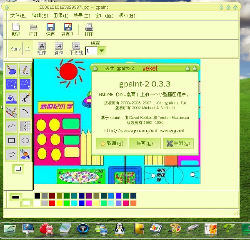Select the ellipse tool
The image size is (250, 240).
click(25, 140)
